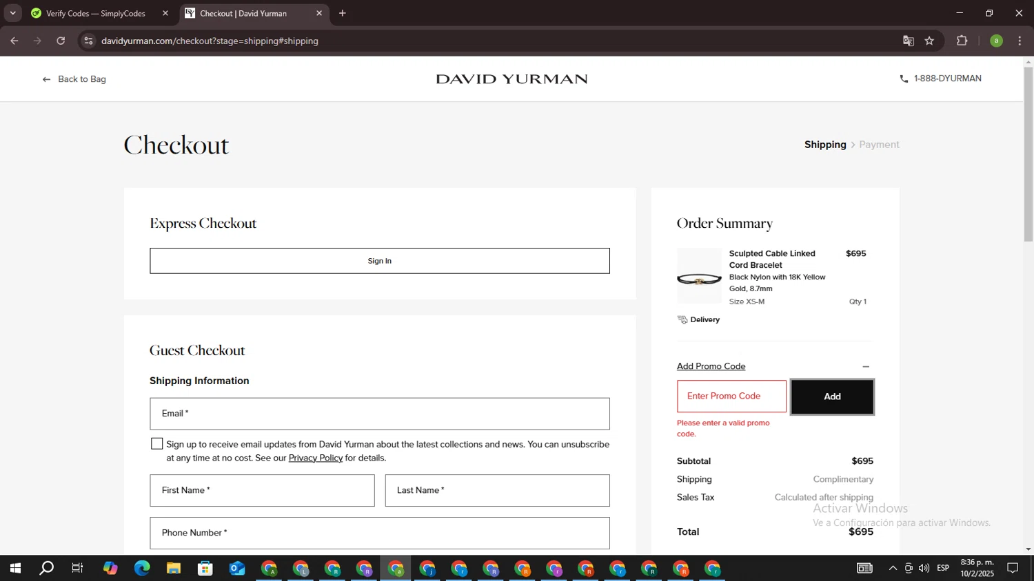This screenshot has height=581, width=1034.
Task: Click the bracelet product thumbnail
Action: [x=699, y=276]
